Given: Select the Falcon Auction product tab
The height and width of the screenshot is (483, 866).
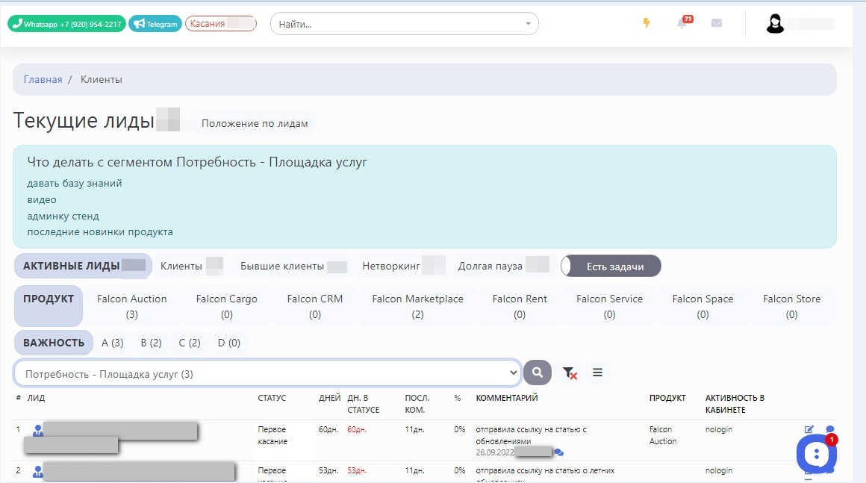Looking at the screenshot, I should pos(132,306).
